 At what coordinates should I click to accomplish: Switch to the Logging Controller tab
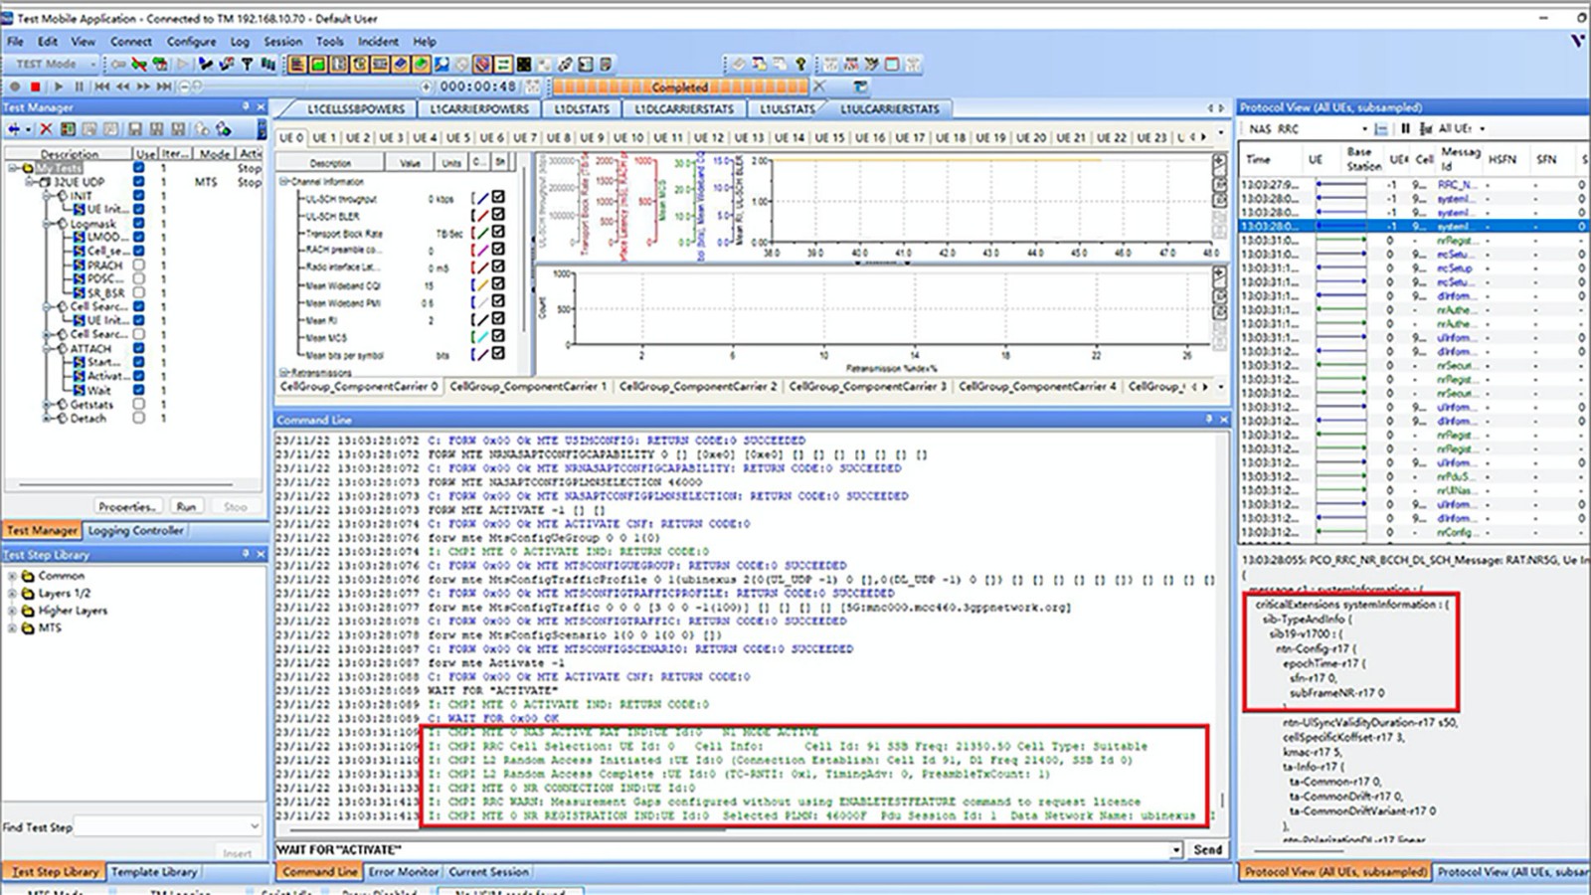[x=135, y=530]
